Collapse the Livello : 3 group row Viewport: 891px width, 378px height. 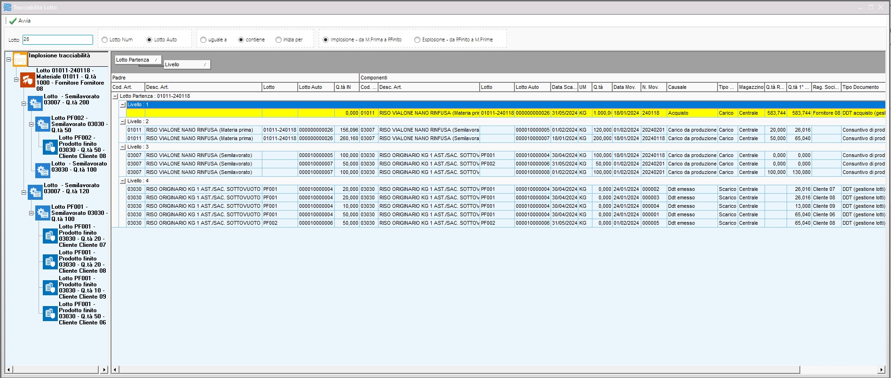pyautogui.click(x=123, y=147)
